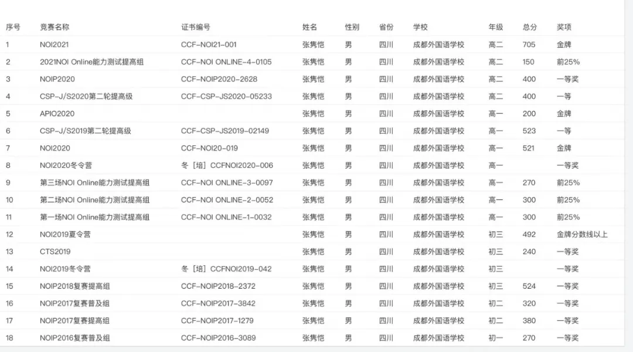The height and width of the screenshot is (352, 633).
Task: Select certificate CCF-NOI ONLINE-4-0105
Action: 226,62
